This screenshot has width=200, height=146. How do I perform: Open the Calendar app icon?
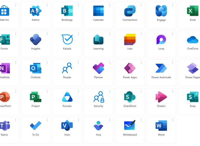pos(98,11)
